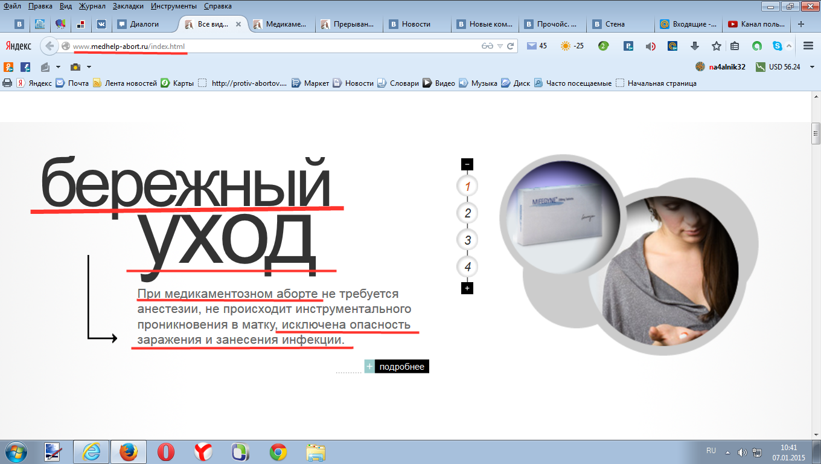Screen dimensions: 821x464
Task: Toggle reader mode glasses icon in address bar
Action: click(487, 46)
